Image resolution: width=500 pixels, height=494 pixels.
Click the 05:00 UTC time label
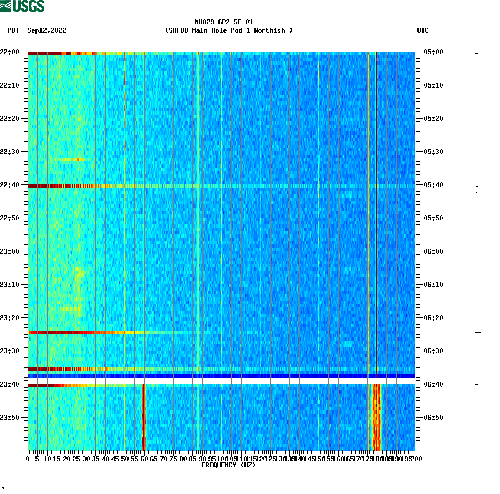(432, 53)
